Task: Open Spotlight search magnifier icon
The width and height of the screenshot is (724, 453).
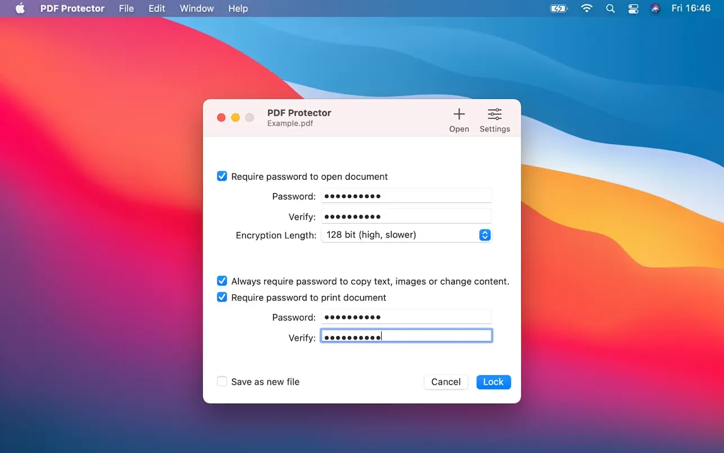Action: pyautogui.click(x=610, y=8)
